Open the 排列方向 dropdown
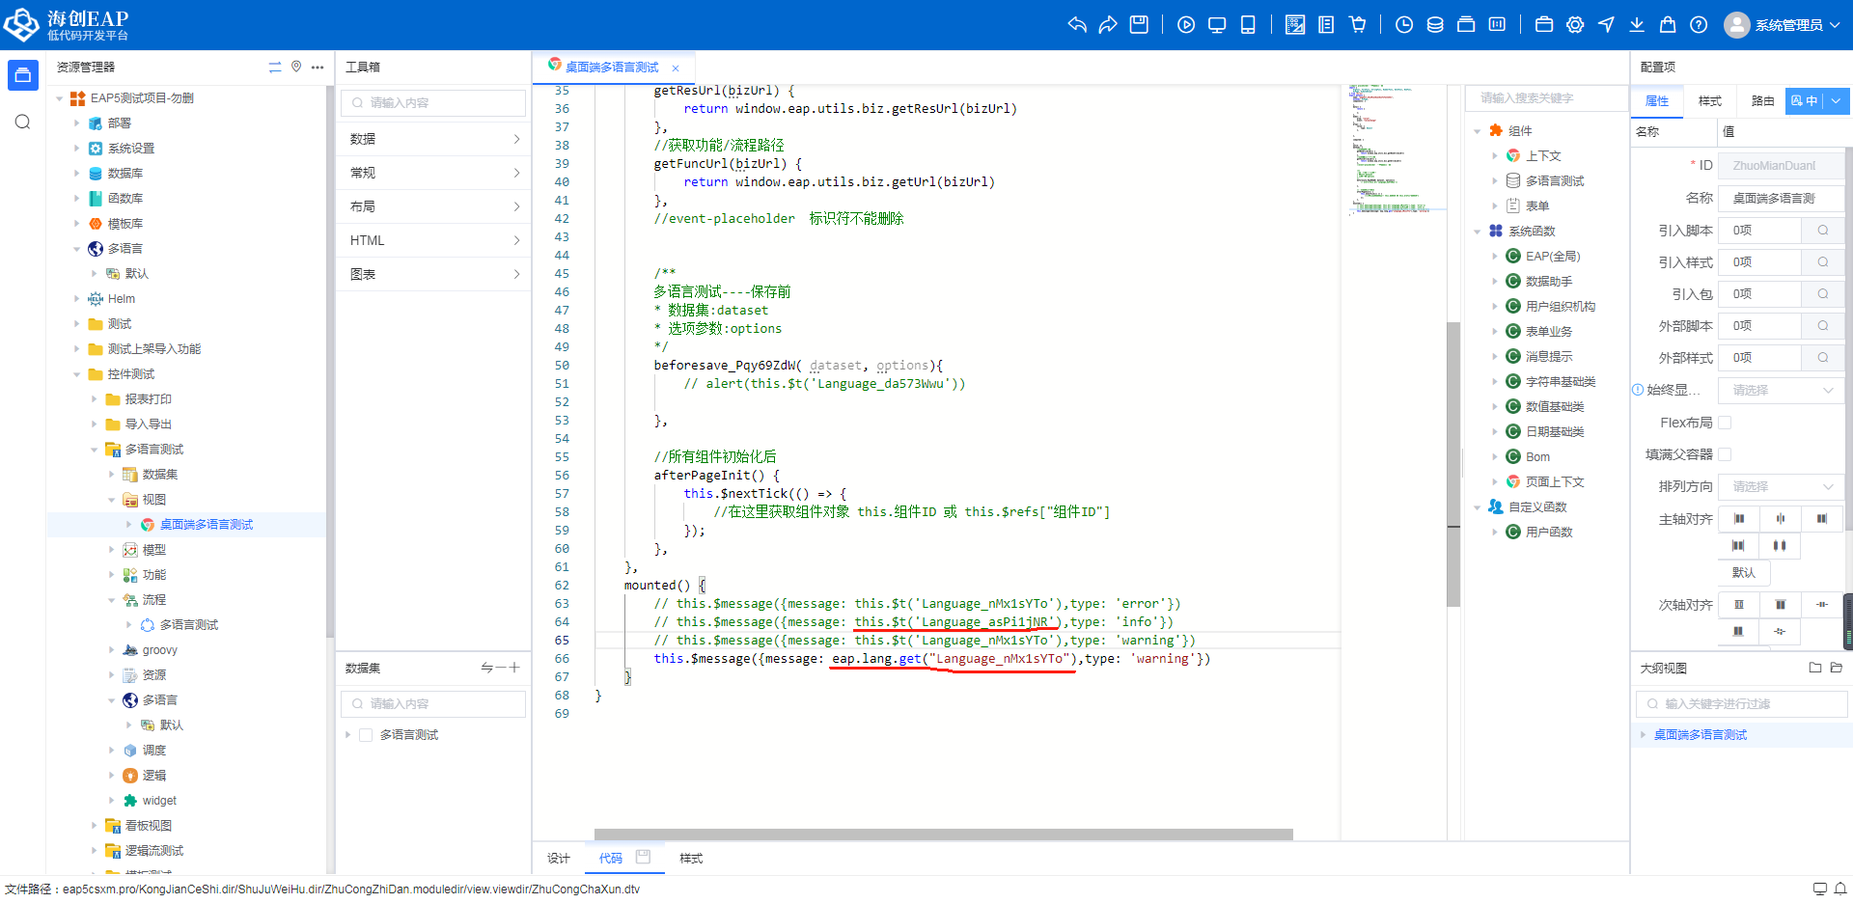 1781,486
